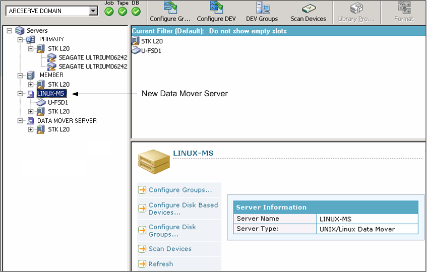Click the Job status green check icon

[109, 11]
